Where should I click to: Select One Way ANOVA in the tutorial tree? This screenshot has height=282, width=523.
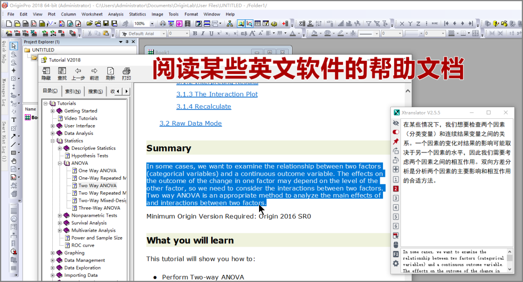click(x=97, y=170)
